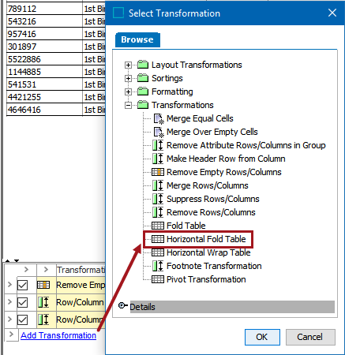The width and height of the screenshot is (345, 355).
Task: Open the Add Transformation link
Action: (x=58, y=335)
